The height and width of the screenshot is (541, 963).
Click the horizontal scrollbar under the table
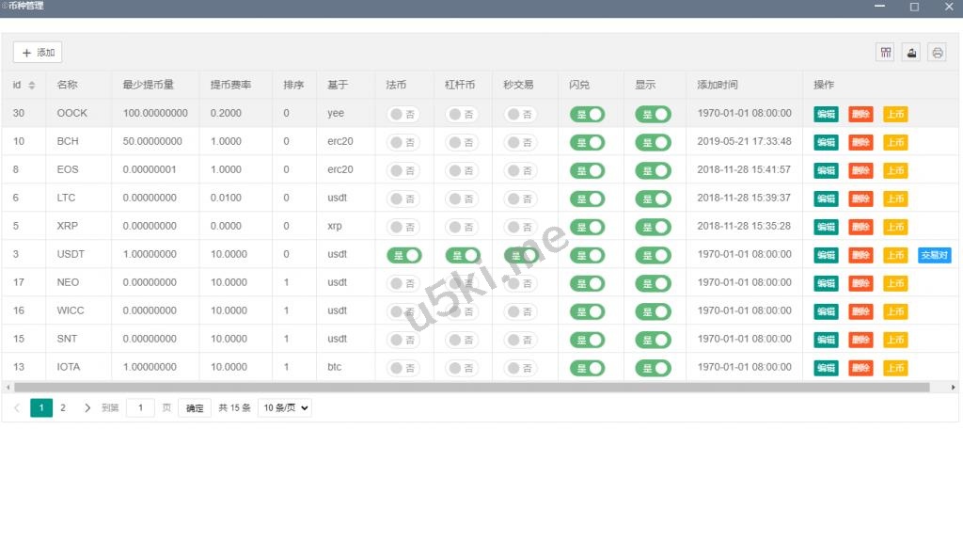[470, 387]
